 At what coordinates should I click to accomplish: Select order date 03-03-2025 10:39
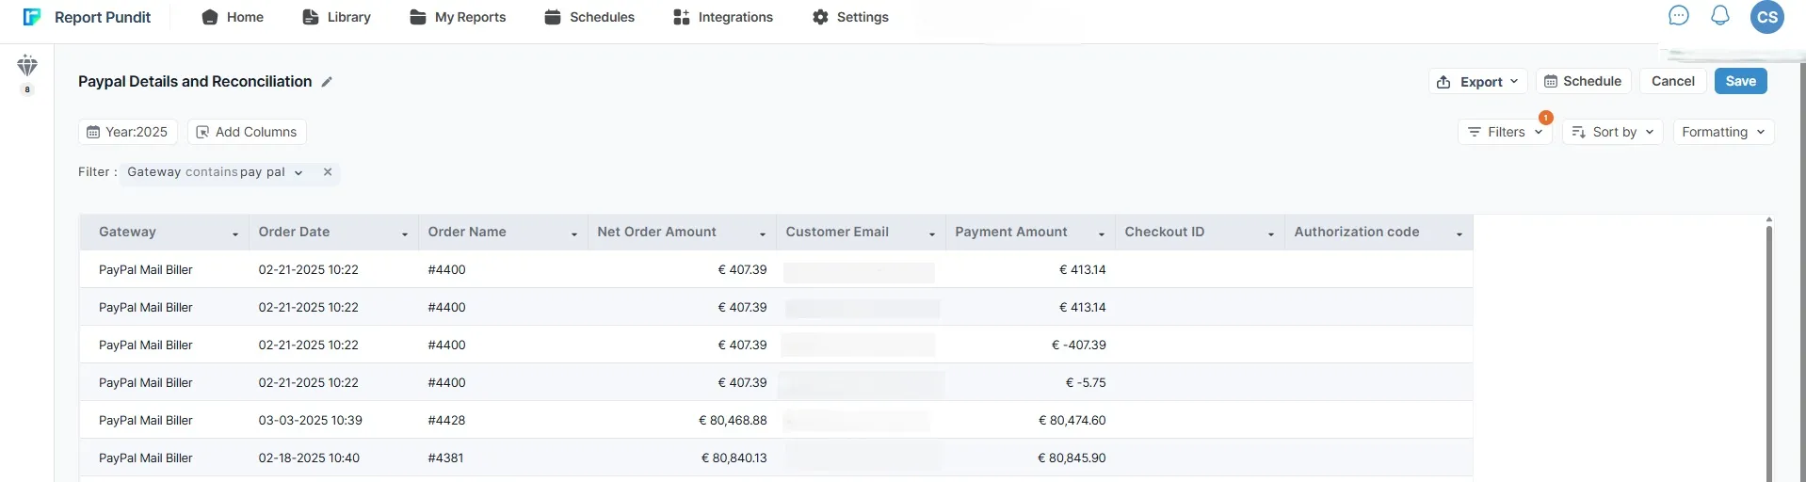coord(311,420)
